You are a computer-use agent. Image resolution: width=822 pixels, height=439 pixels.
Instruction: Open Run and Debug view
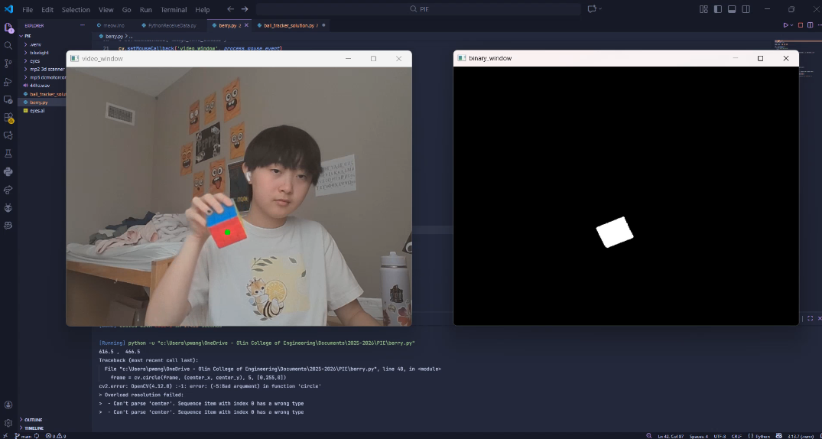8,81
